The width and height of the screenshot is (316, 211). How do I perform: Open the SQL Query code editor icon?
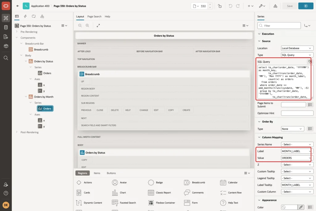click(x=310, y=61)
